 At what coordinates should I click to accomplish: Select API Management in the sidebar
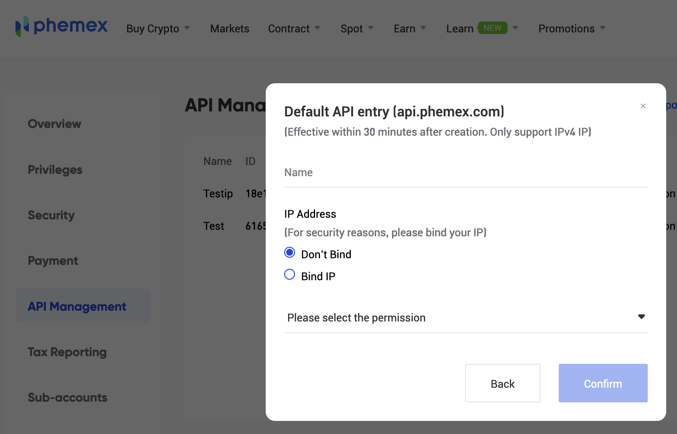76,306
